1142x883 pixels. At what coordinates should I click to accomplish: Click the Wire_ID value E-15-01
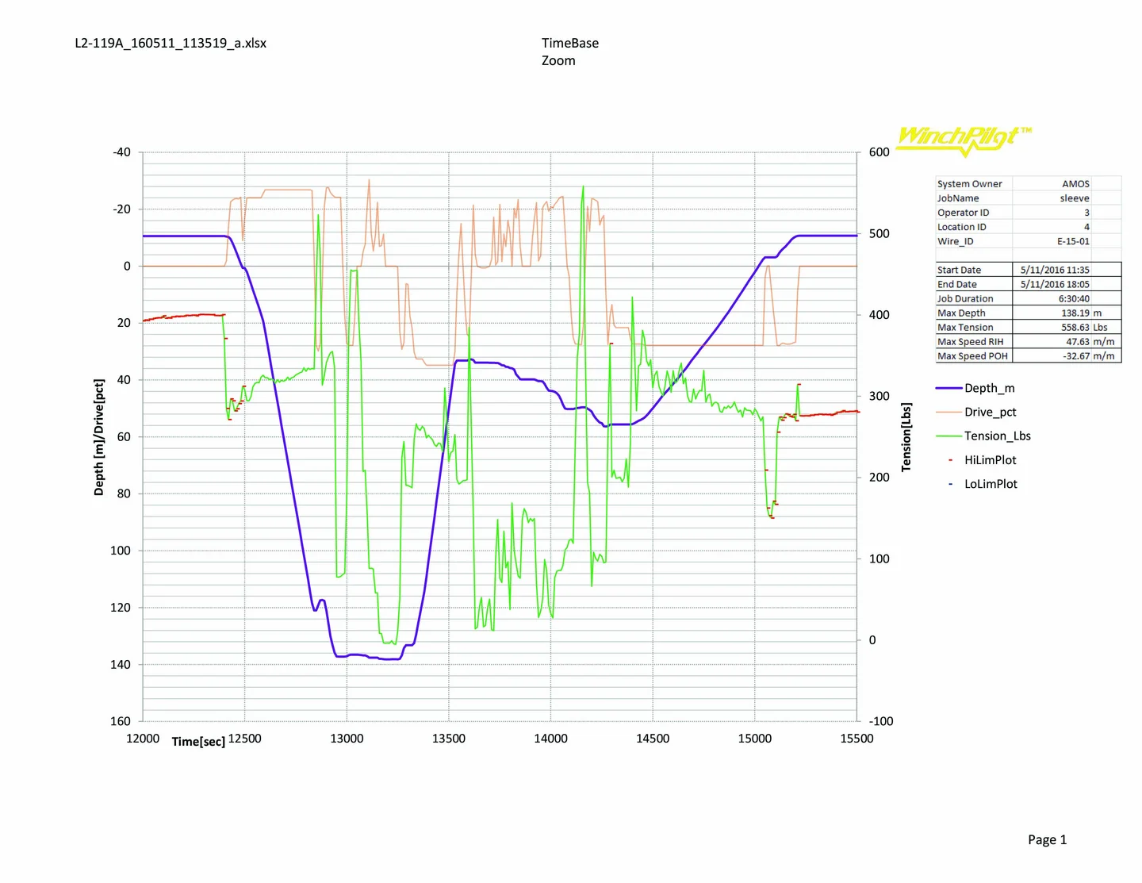(1072, 241)
